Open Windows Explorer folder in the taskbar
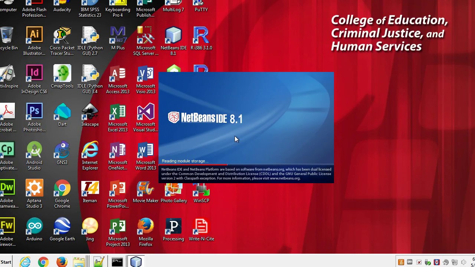475x267 pixels. (79, 262)
